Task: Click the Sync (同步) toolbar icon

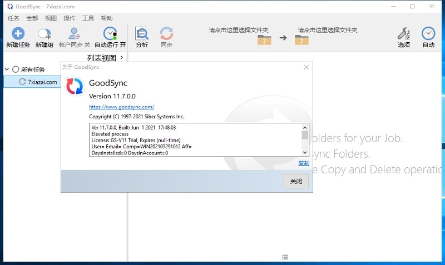Action: point(166,34)
